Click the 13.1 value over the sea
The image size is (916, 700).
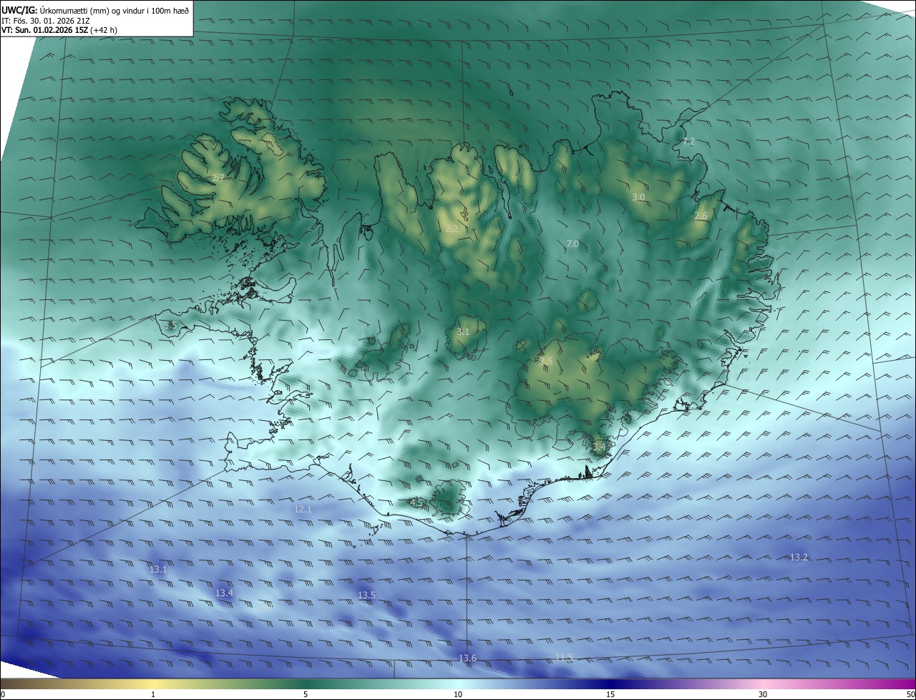pyautogui.click(x=158, y=570)
